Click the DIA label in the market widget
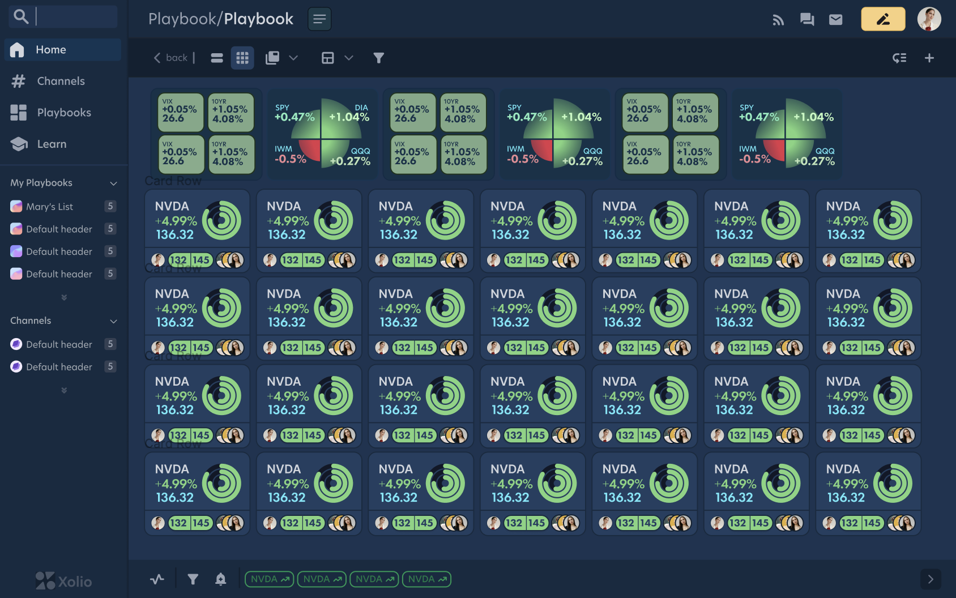The image size is (956, 598). [x=361, y=108]
